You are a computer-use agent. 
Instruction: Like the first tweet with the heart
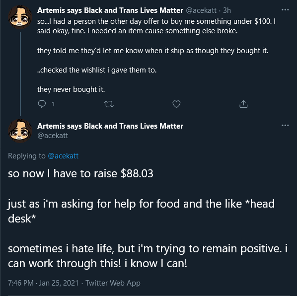tap(176, 104)
